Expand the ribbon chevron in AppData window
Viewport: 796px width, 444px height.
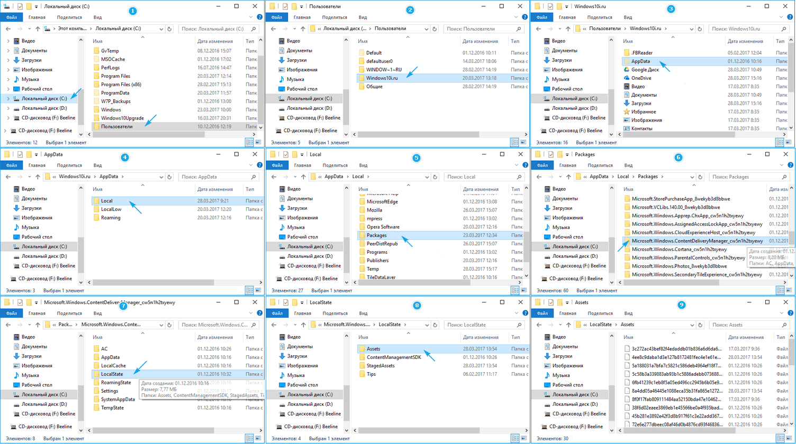point(251,165)
